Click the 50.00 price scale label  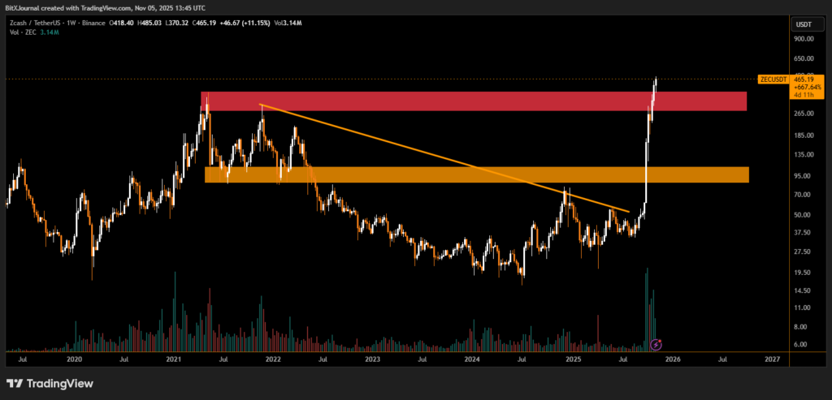[x=803, y=215]
